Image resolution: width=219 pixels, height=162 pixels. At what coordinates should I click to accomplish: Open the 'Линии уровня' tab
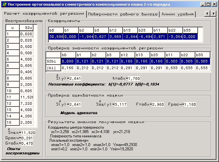(177, 15)
